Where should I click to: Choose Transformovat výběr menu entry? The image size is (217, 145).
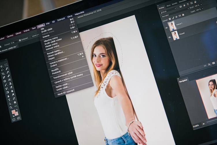pos(63,76)
